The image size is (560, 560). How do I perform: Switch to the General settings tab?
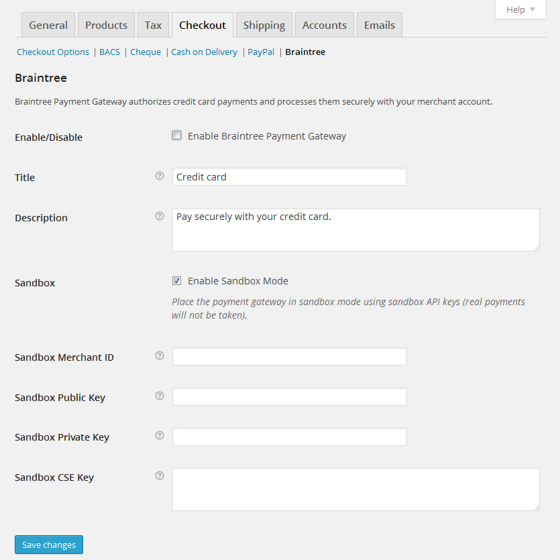(48, 25)
